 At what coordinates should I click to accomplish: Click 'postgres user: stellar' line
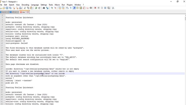[17, 36]
